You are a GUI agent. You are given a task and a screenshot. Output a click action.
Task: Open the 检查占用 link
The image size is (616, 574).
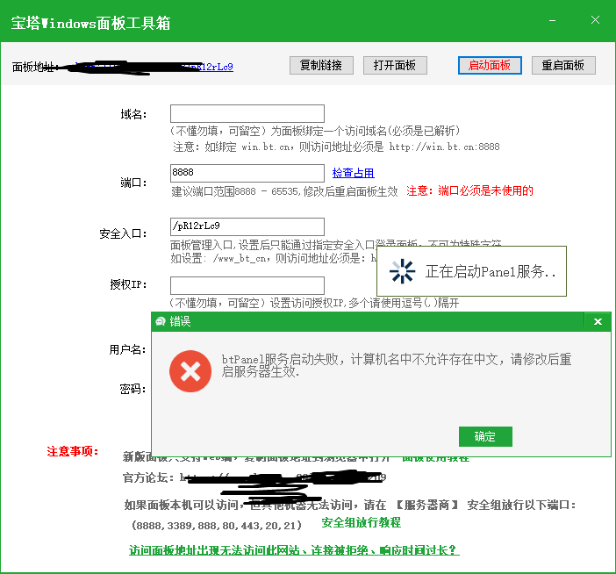[353, 173]
